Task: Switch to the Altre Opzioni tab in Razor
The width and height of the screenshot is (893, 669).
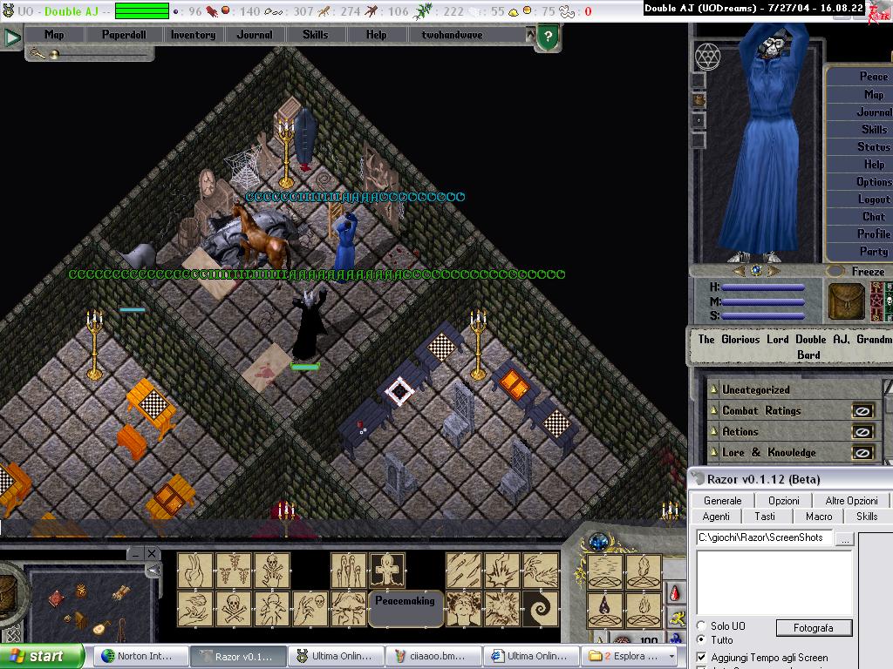Action: pos(851,501)
